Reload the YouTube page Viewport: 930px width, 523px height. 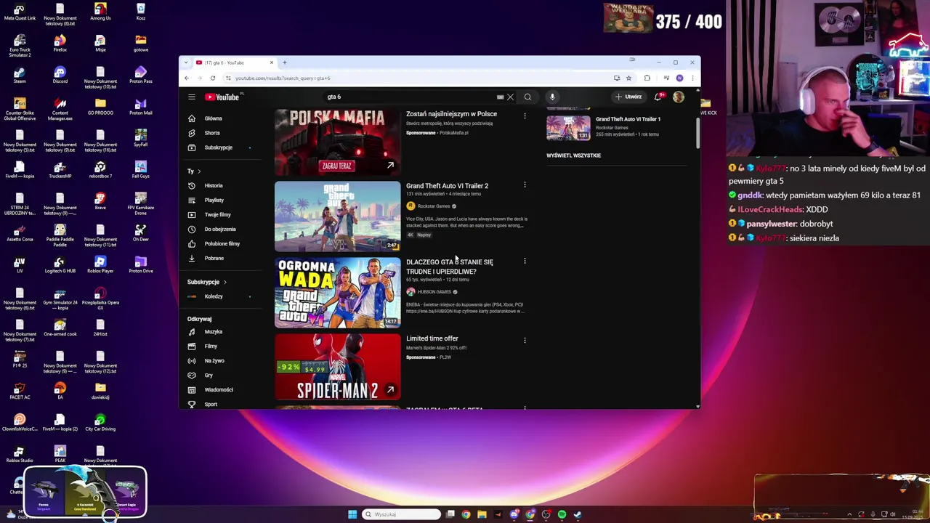[213, 78]
